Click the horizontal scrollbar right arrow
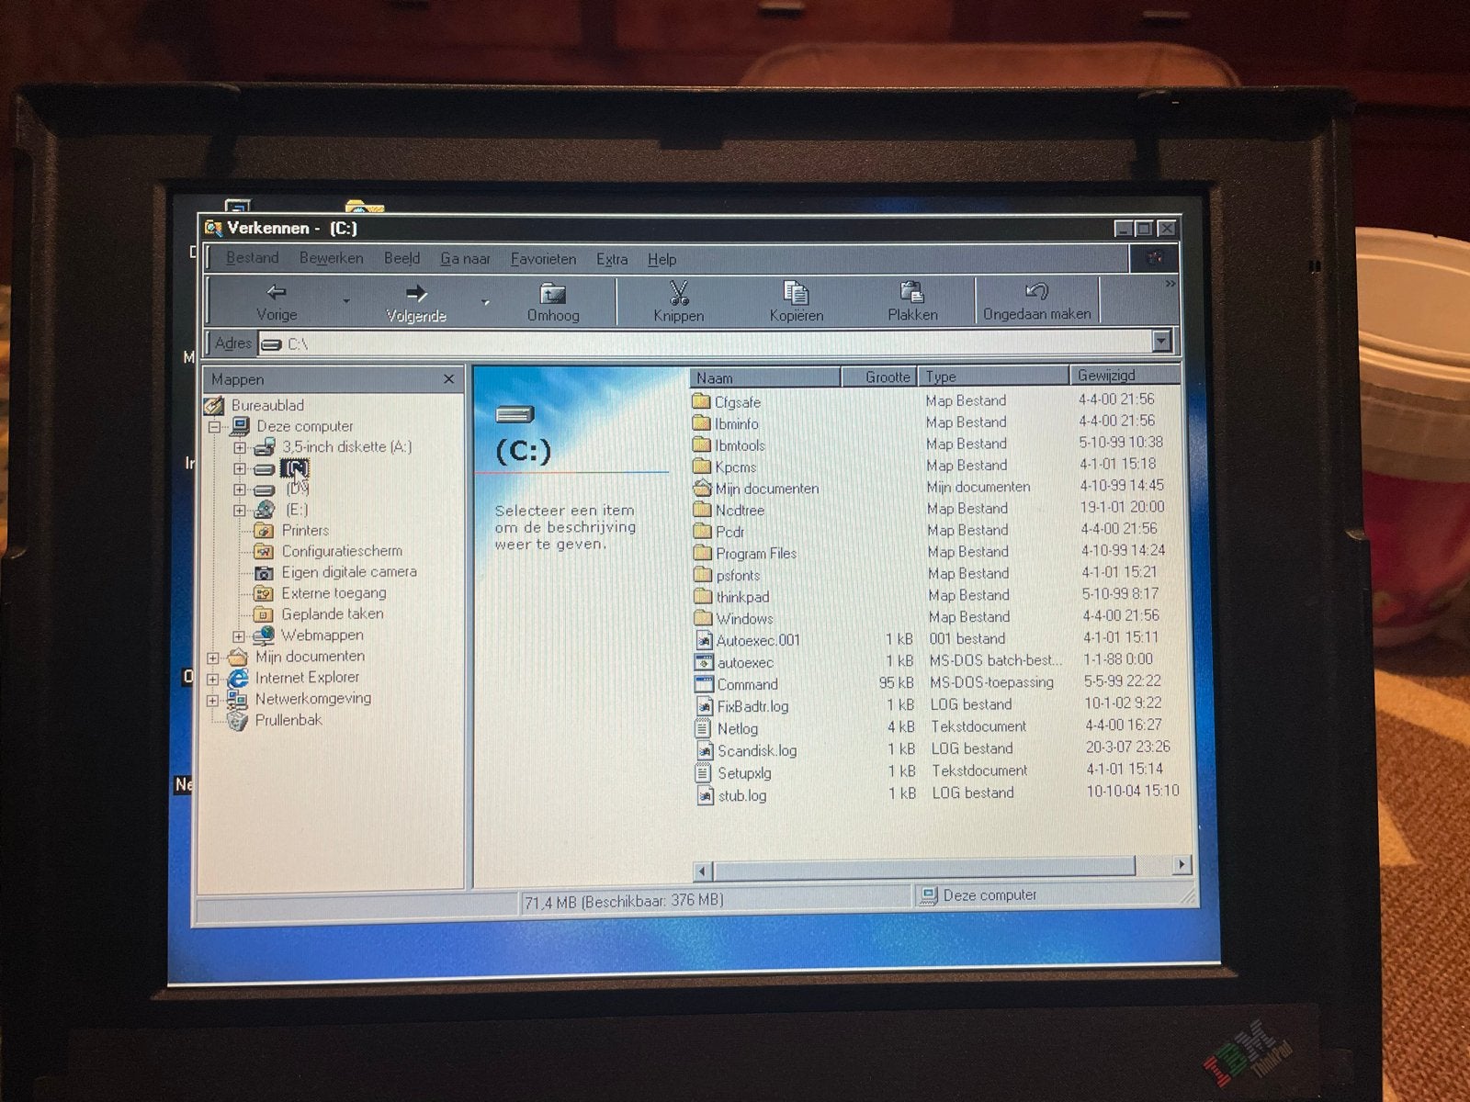This screenshot has height=1102, width=1470. tap(1182, 864)
